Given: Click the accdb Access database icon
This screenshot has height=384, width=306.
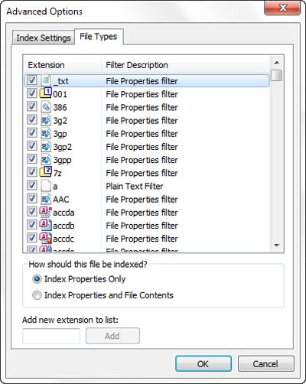Looking at the screenshot, I should coord(46,225).
